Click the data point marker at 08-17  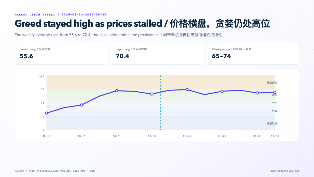46,113
